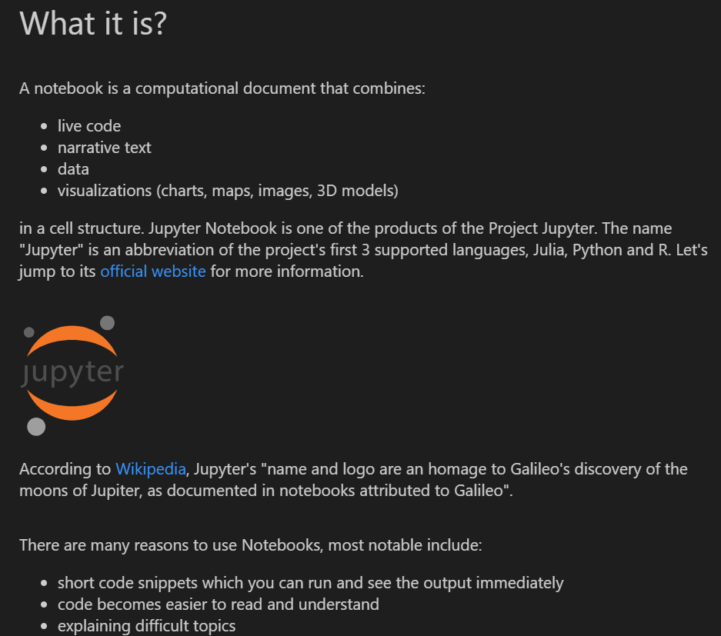Viewport: 721px width, 636px height.
Task: Click 'code becomes easier to read' bullet
Action: pos(219,604)
